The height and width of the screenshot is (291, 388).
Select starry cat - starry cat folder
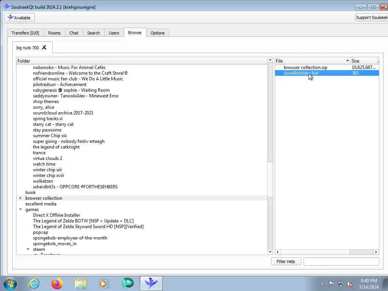[53, 124]
